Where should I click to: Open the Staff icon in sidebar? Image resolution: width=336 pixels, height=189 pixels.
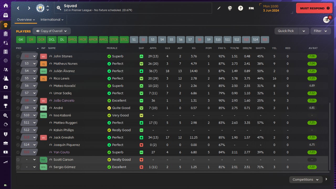(x=6, y=69)
